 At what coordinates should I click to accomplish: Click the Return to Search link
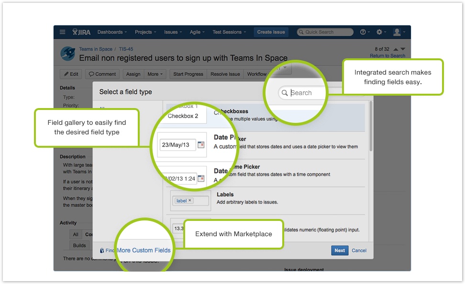(387, 56)
